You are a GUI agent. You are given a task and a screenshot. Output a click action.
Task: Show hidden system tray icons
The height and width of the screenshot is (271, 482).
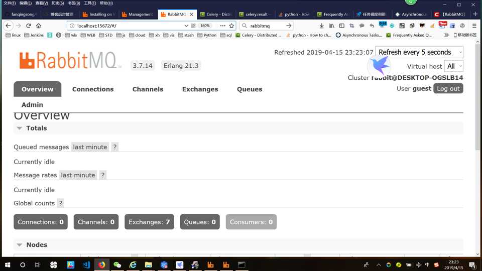pyautogui.click(x=379, y=264)
